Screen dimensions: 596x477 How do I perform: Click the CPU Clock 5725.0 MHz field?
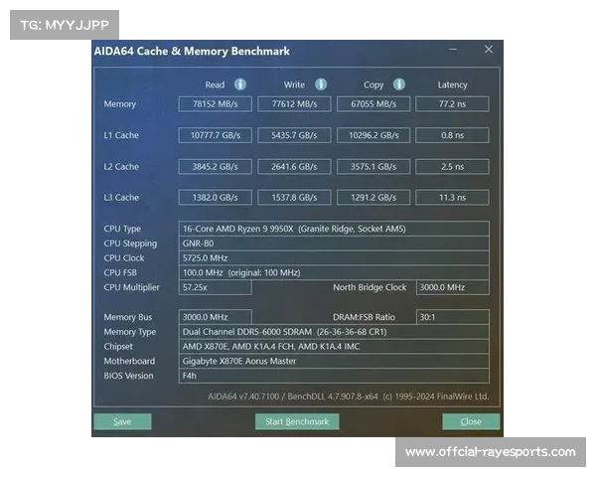coord(334,257)
